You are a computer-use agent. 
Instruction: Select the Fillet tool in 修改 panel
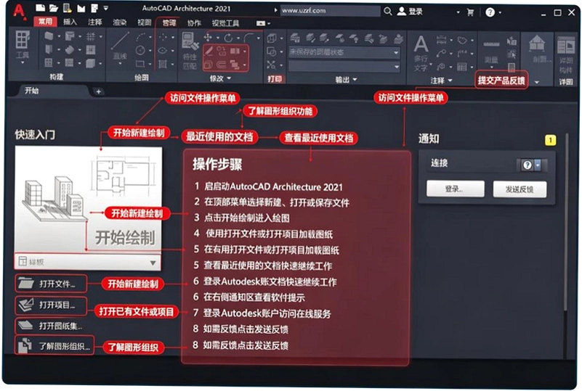pos(249,37)
